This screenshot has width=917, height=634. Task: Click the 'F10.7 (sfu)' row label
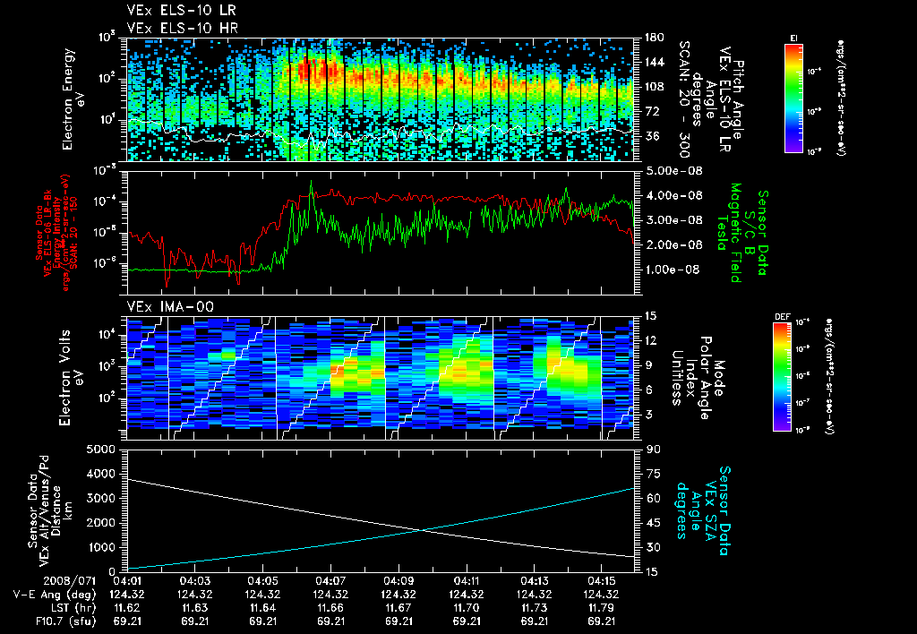pyautogui.click(x=64, y=621)
